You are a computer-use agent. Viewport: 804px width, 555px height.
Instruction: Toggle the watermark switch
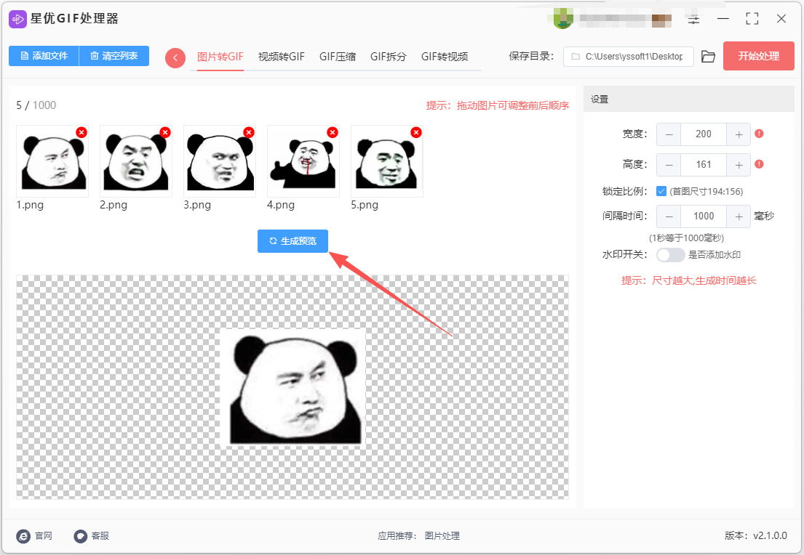tap(671, 255)
